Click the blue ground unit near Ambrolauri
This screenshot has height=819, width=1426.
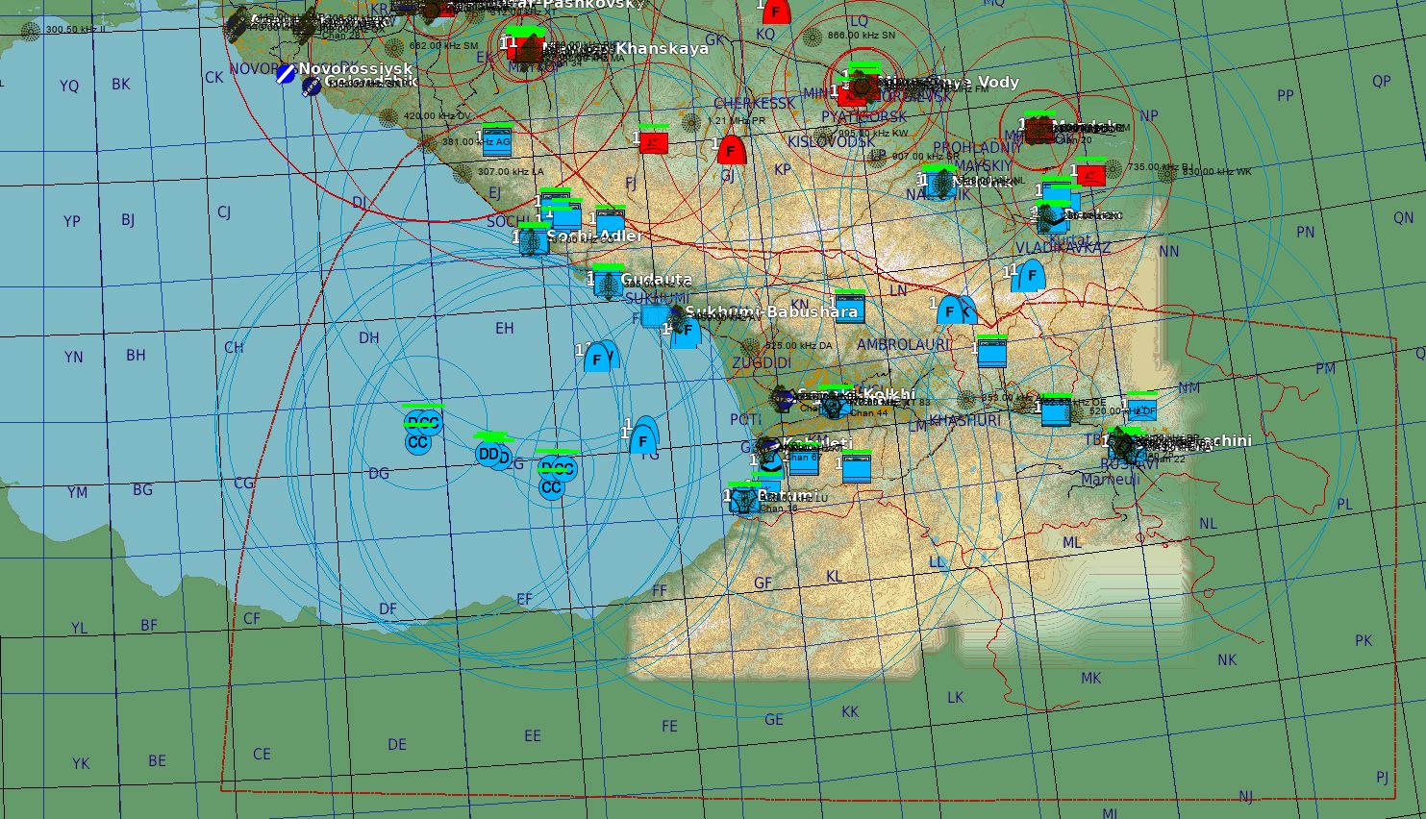tap(991, 353)
